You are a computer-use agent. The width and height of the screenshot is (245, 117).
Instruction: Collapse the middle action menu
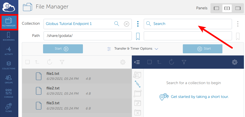coord(137,62)
